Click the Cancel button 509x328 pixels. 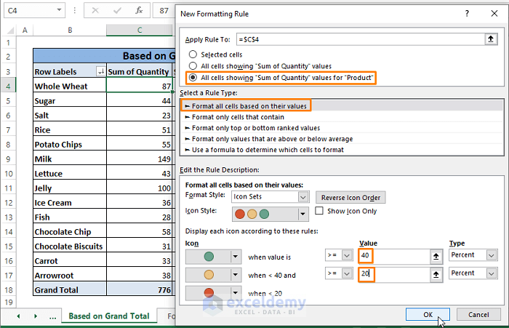coord(478,314)
